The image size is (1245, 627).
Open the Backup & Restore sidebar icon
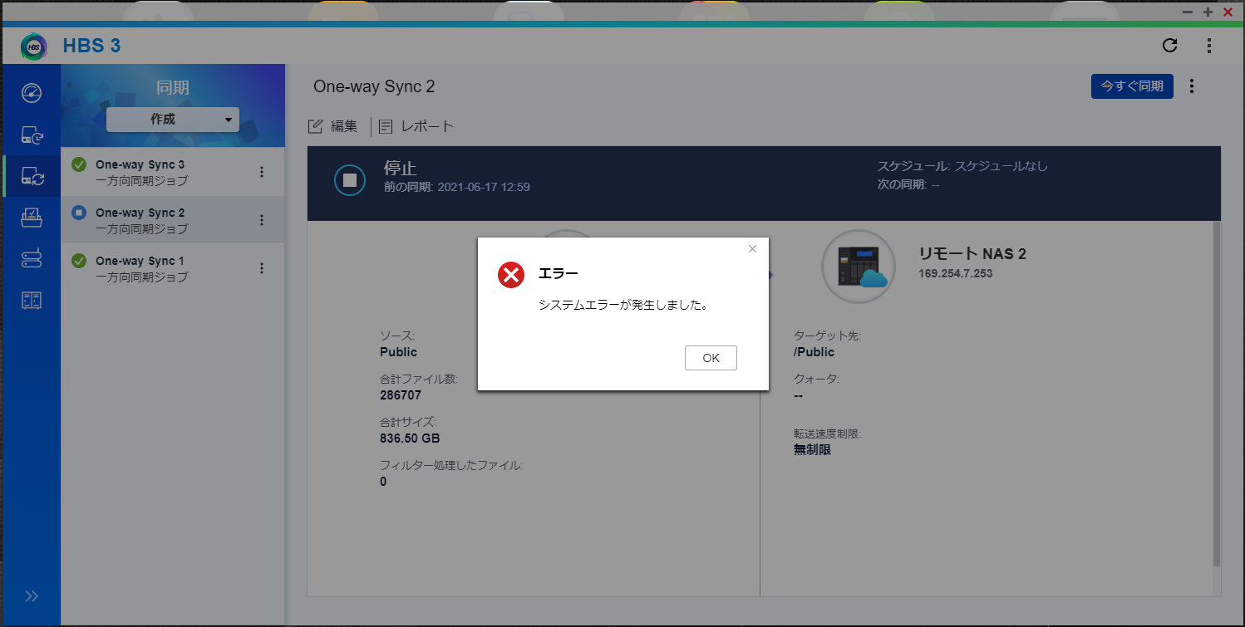pos(32,134)
